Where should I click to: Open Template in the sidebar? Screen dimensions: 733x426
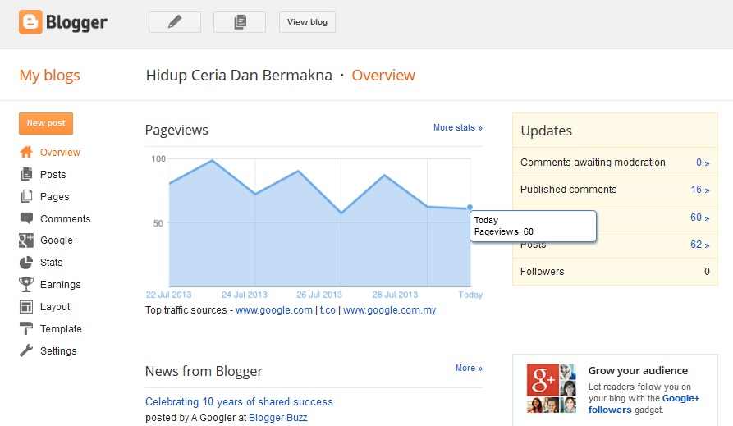[x=61, y=329]
